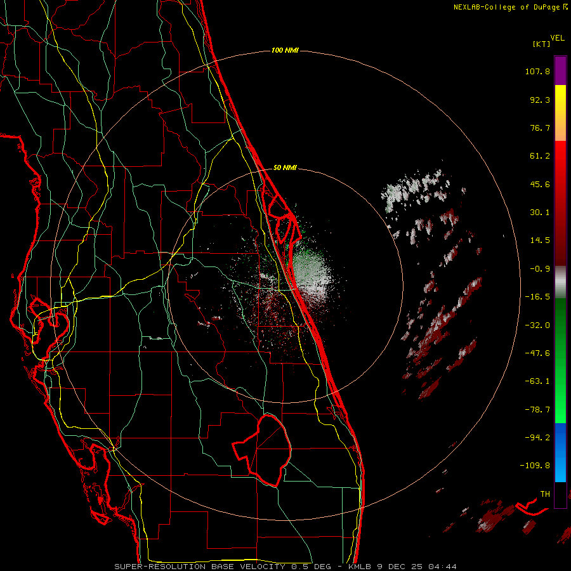Viewport: 571px width, 571px height.
Task: Click the TH threshold label
Action: click(x=545, y=494)
